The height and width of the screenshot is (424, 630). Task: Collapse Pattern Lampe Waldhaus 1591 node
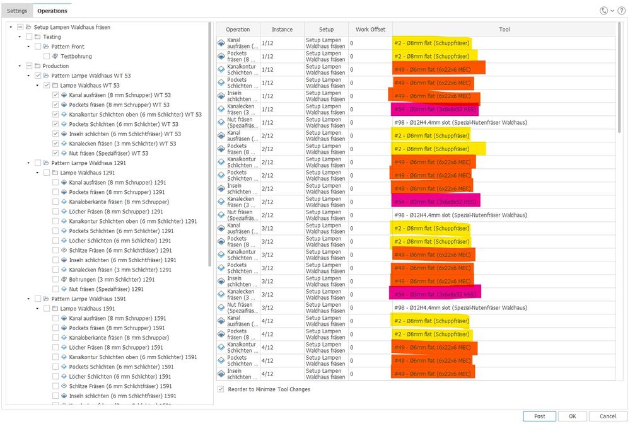[28, 299]
